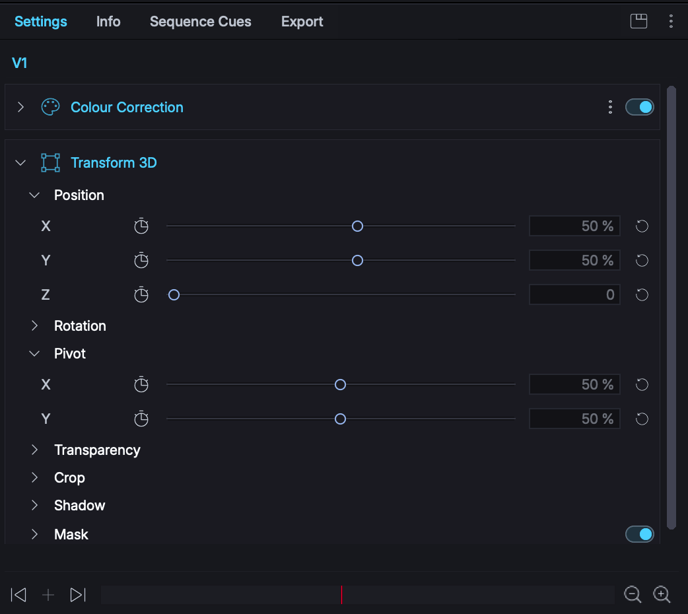
Task: Reset the Position Y value
Action: pyautogui.click(x=642, y=260)
